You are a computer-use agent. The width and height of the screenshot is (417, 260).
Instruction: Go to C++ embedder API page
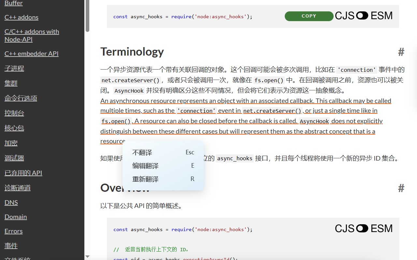coord(32,54)
